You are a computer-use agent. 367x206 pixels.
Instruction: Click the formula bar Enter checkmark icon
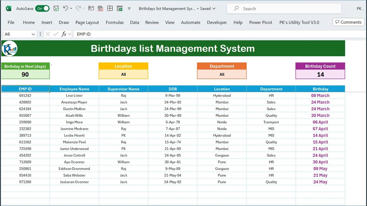56,34
